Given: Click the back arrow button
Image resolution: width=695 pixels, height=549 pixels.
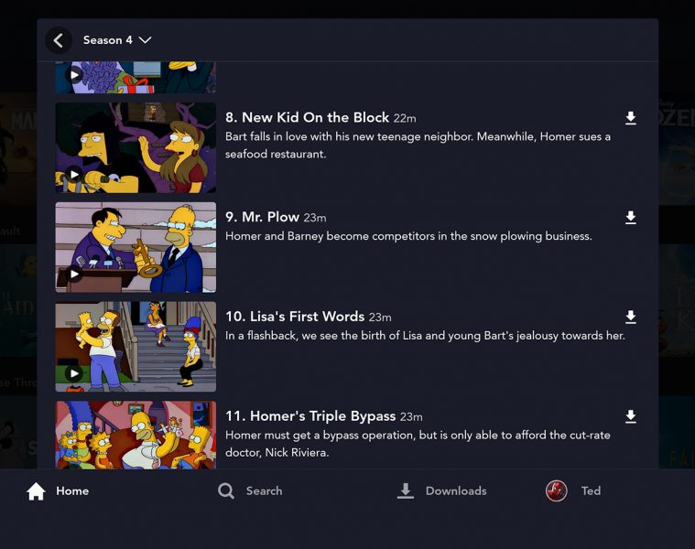Looking at the screenshot, I should 59,40.
